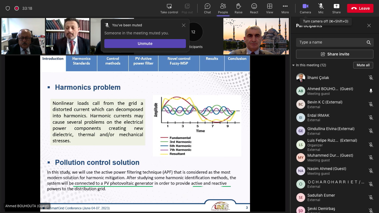Open the Chat panel
Image resolution: width=379 pixels, height=213 pixels.
208,8
